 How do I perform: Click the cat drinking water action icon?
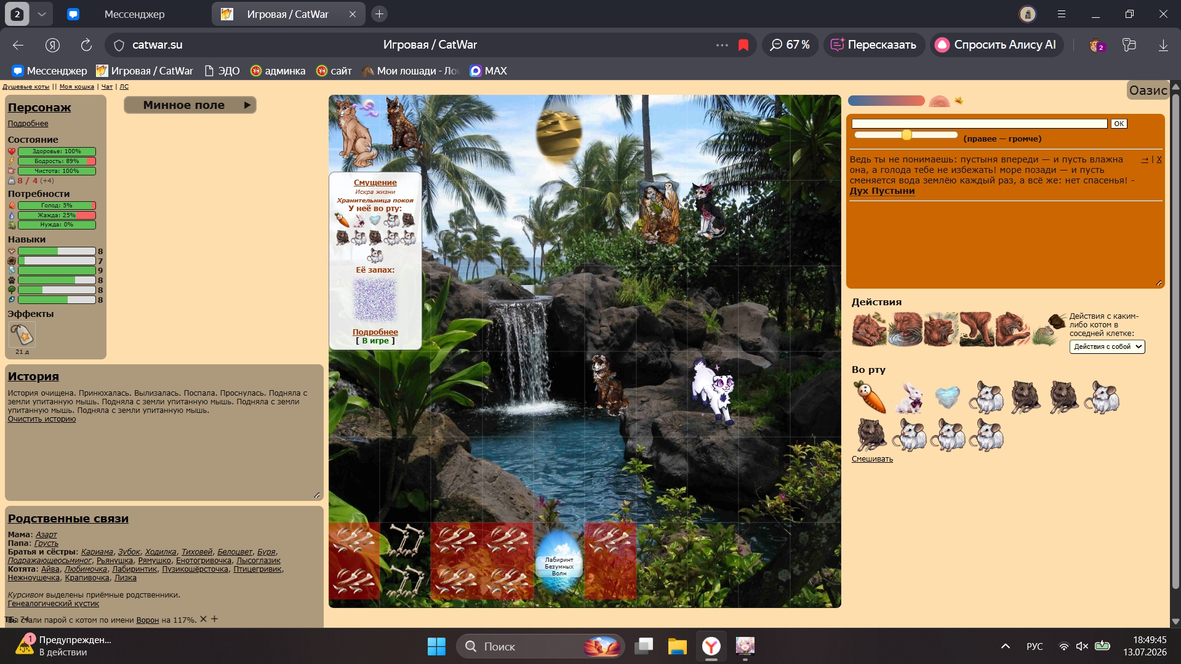coord(905,329)
